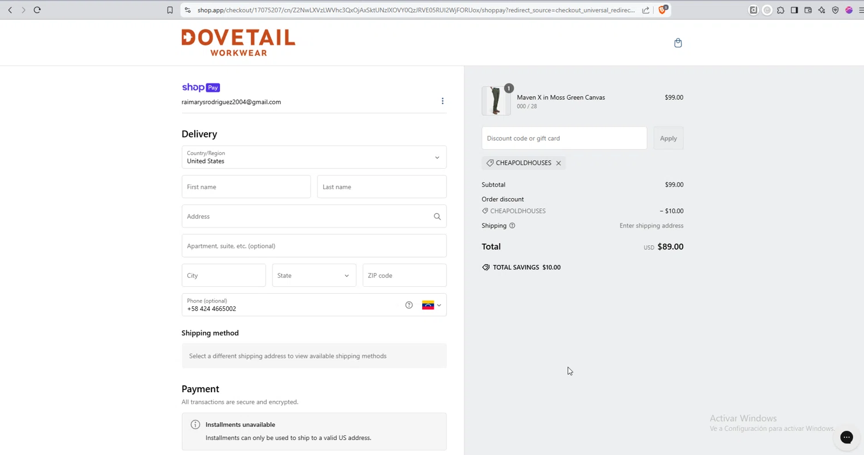Open the extensions puzzle piece menu

pos(780,10)
